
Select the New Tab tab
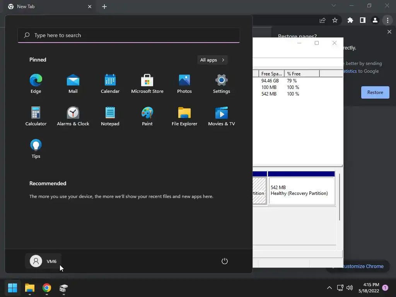(50, 7)
